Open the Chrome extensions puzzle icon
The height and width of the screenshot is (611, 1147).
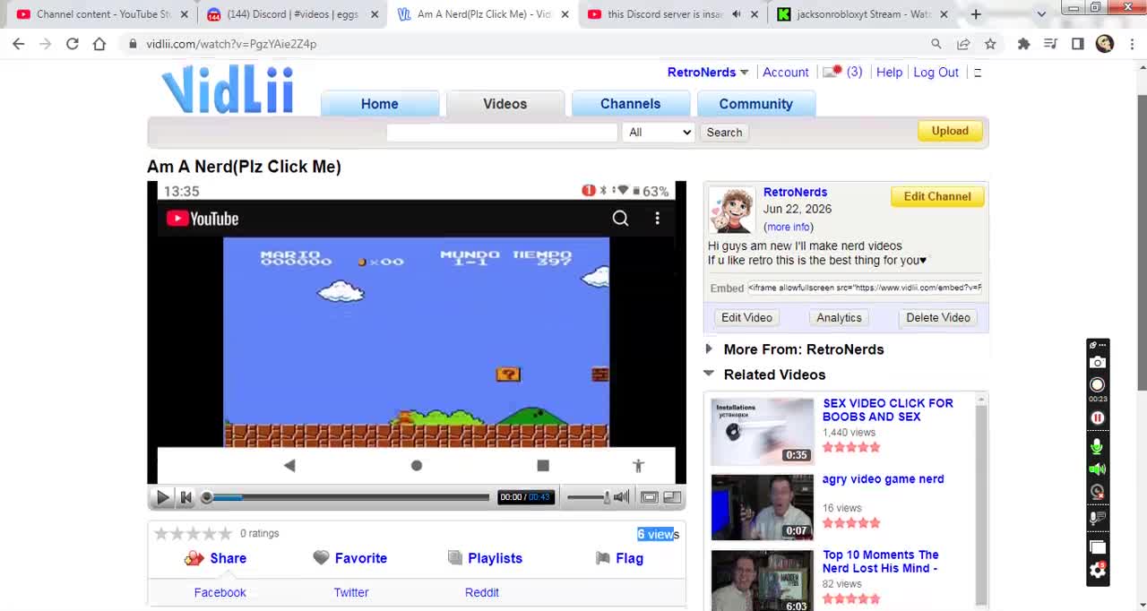1024,44
